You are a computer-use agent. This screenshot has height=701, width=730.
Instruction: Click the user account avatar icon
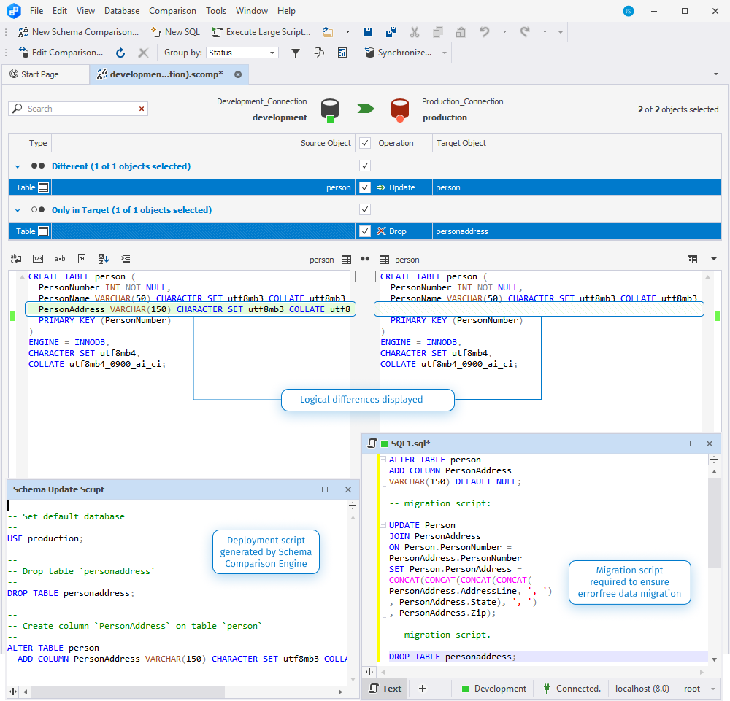point(629,11)
